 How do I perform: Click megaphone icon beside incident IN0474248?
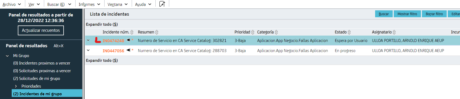point(129,40)
